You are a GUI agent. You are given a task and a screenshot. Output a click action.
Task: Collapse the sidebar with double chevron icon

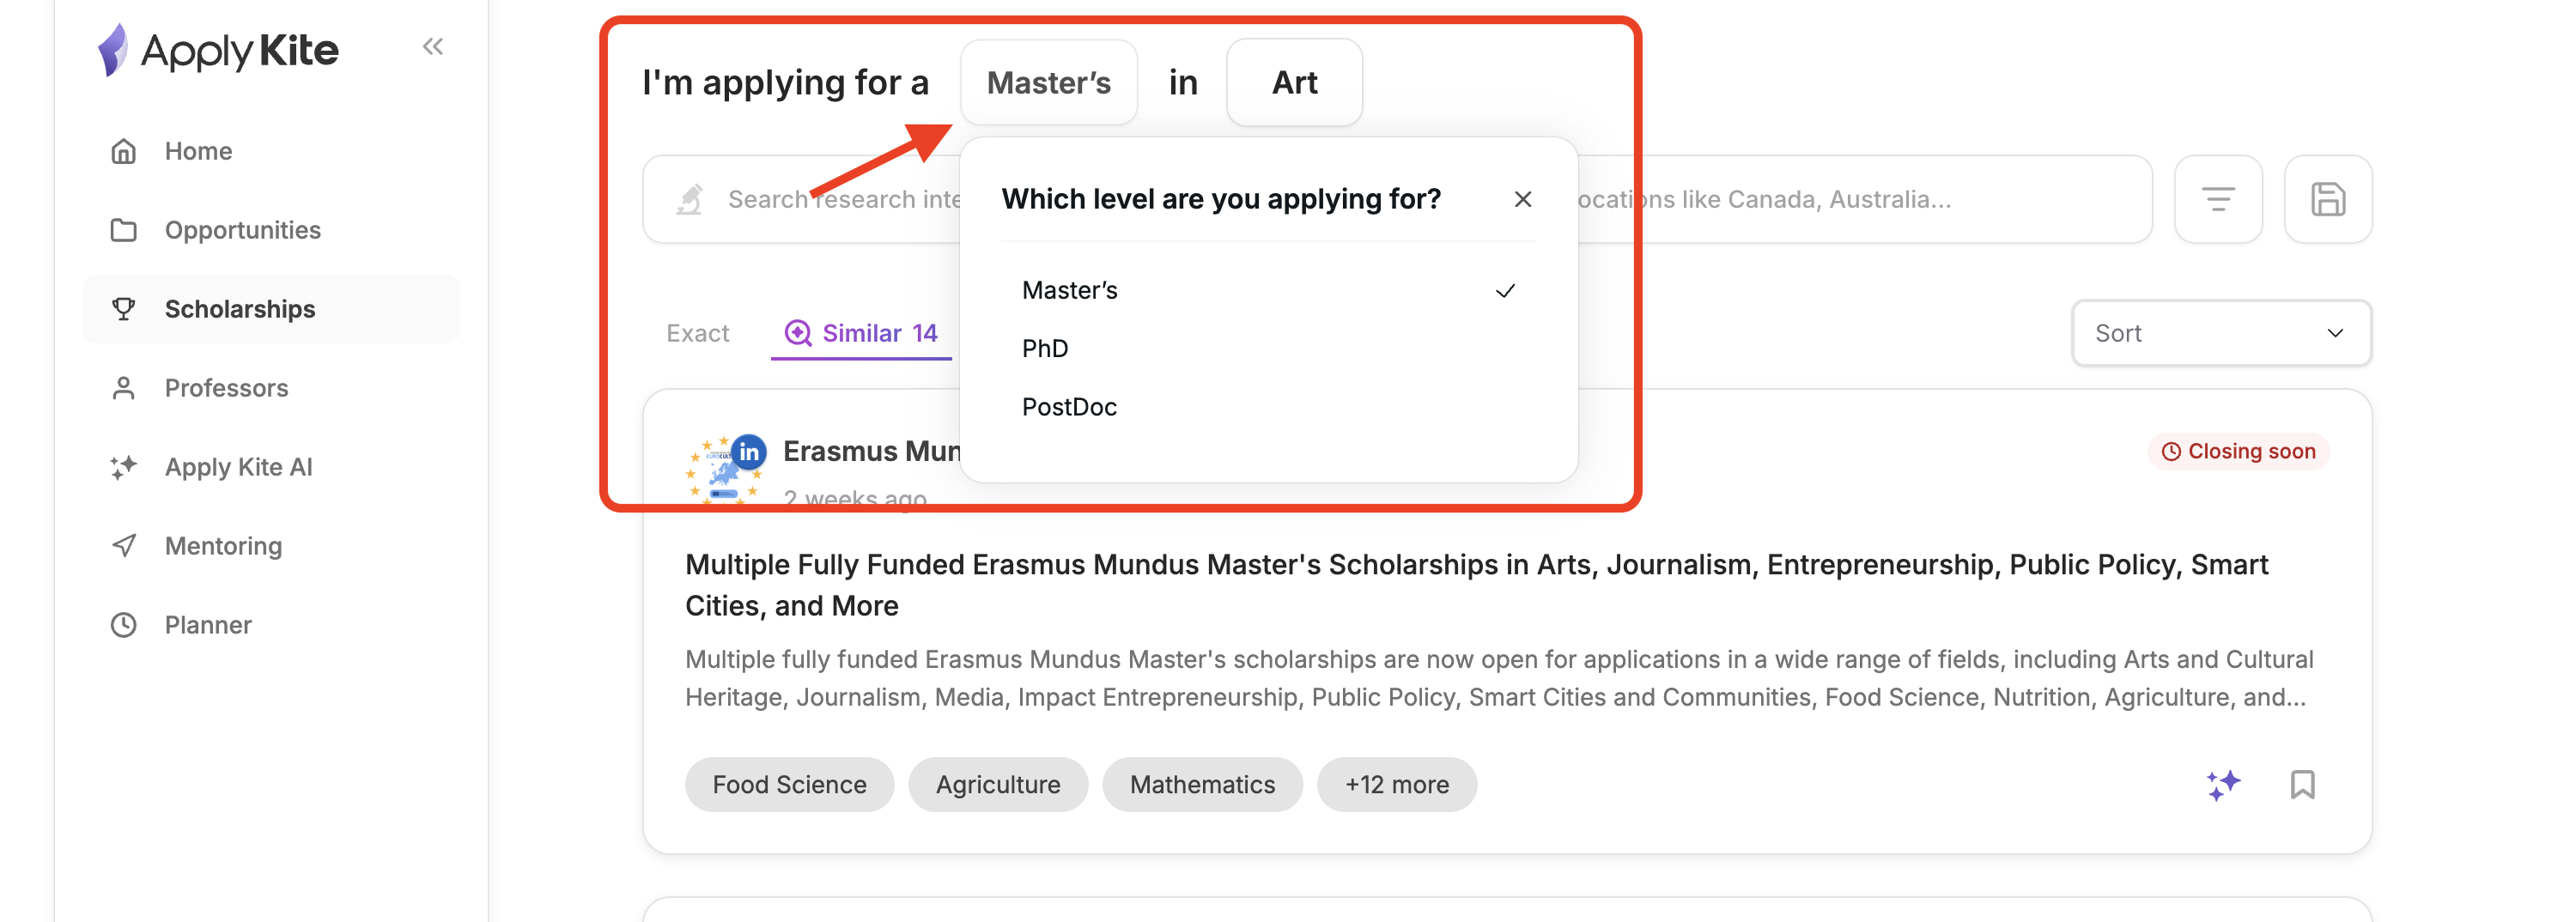coord(432,47)
